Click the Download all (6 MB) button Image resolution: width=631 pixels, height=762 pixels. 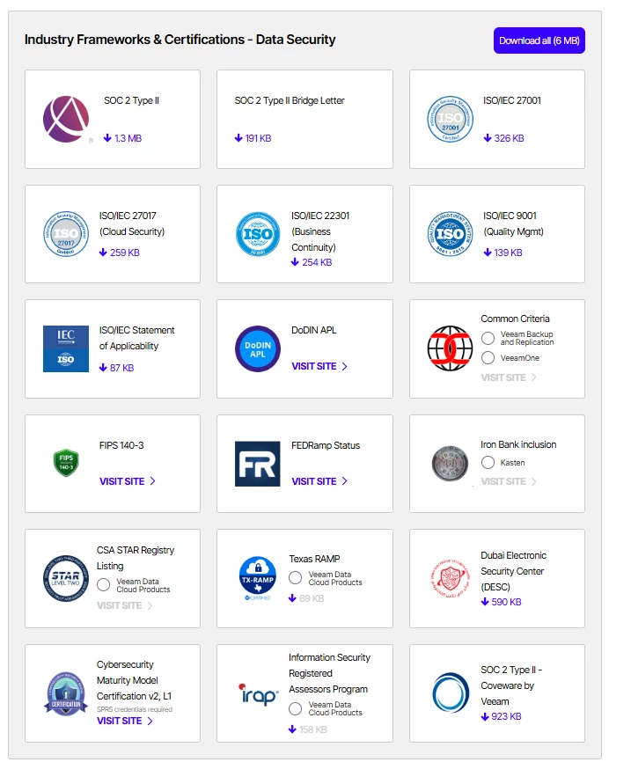click(x=539, y=40)
